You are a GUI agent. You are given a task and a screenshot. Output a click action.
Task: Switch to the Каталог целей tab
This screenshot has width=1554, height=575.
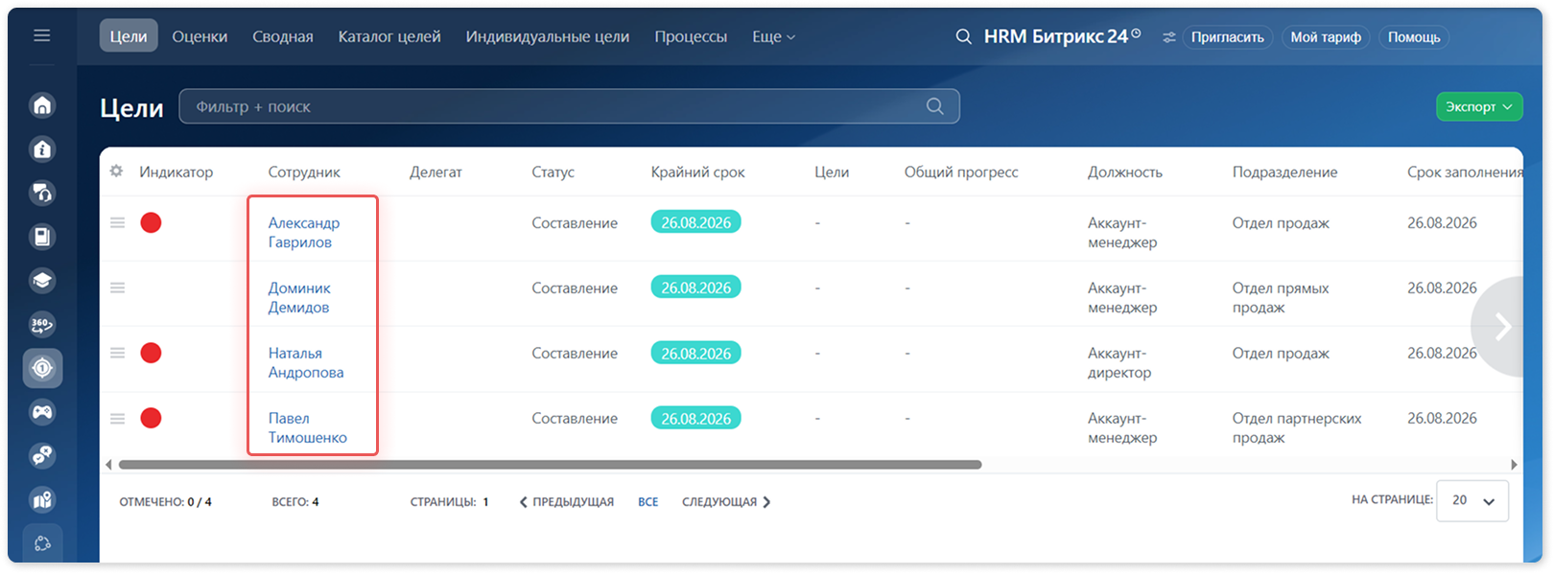(x=389, y=36)
